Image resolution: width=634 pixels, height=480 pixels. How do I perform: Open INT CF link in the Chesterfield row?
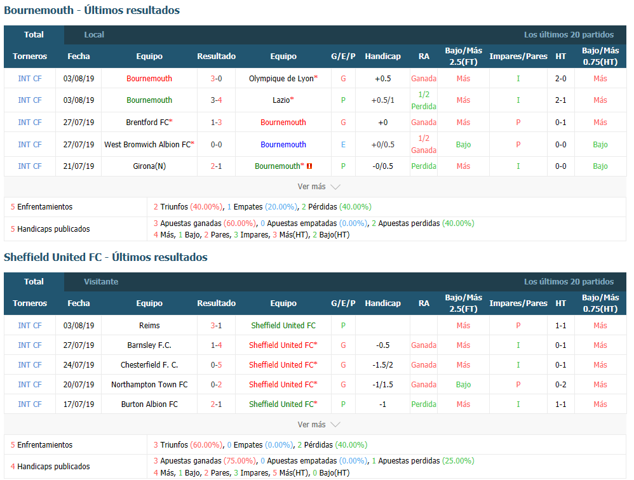(29, 365)
